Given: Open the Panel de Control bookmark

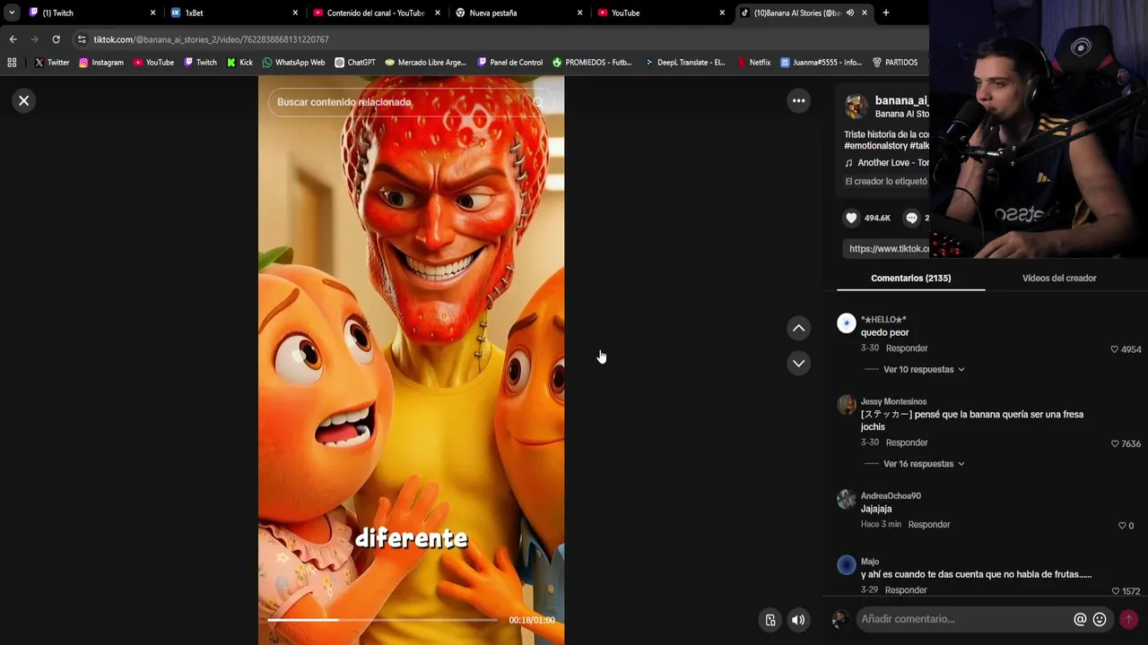Looking at the screenshot, I should [x=509, y=63].
